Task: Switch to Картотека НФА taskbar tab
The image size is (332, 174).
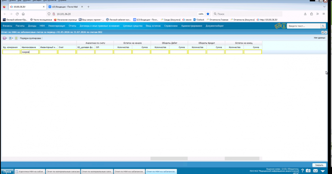Action: pyautogui.click(x=30, y=171)
